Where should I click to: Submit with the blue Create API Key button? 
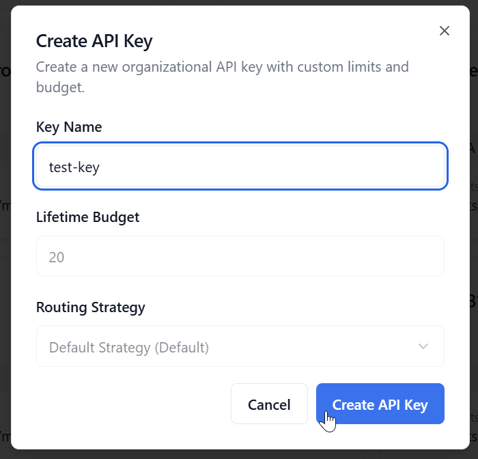click(380, 404)
